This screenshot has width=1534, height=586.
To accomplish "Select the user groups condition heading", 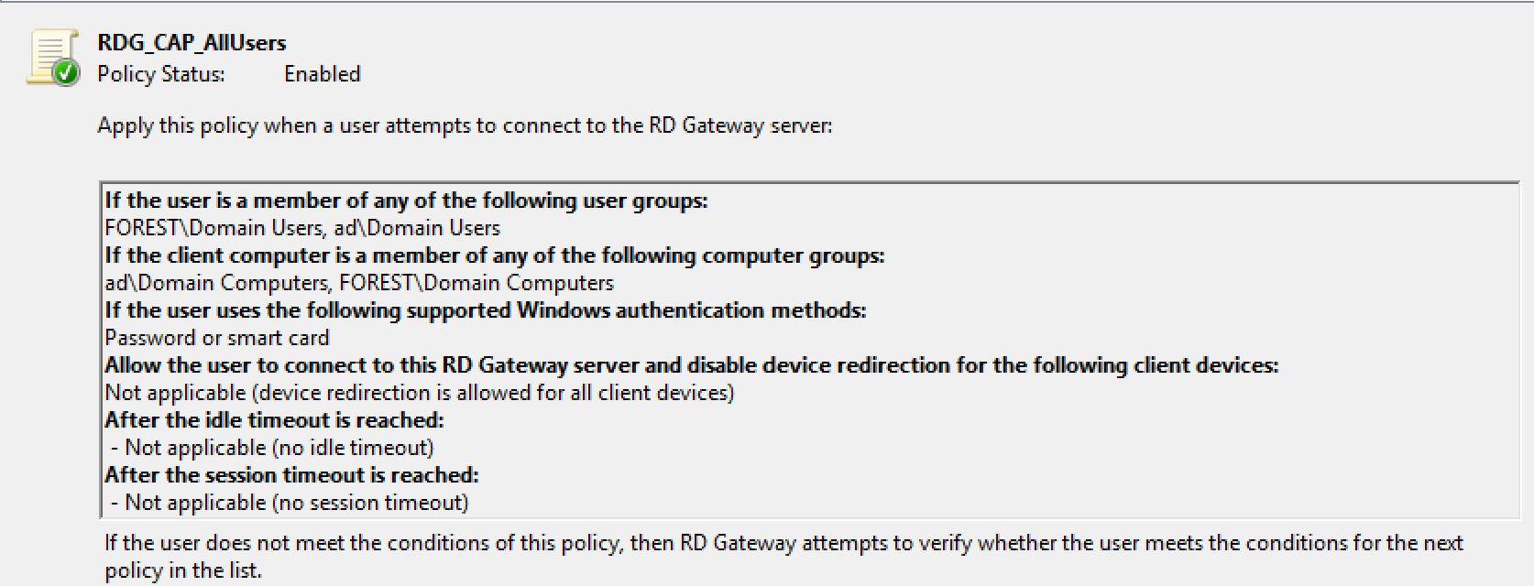I will 406,201.
